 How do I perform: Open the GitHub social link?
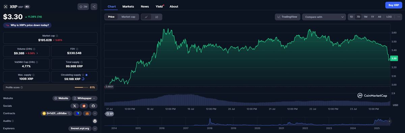(93, 106)
